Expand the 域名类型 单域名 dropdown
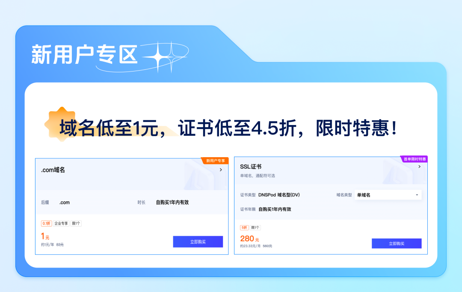This screenshot has height=292, width=462. pyautogui.click(x=388, y=195)
